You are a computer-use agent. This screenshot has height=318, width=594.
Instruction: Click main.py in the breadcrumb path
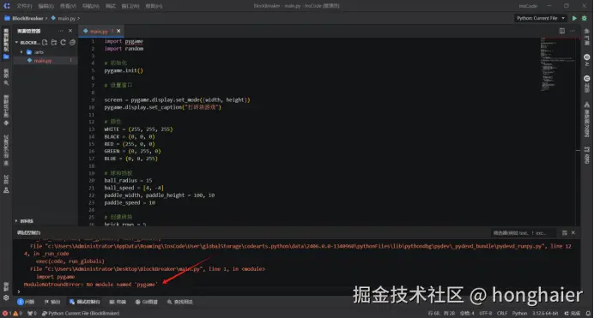pos(67,18)
